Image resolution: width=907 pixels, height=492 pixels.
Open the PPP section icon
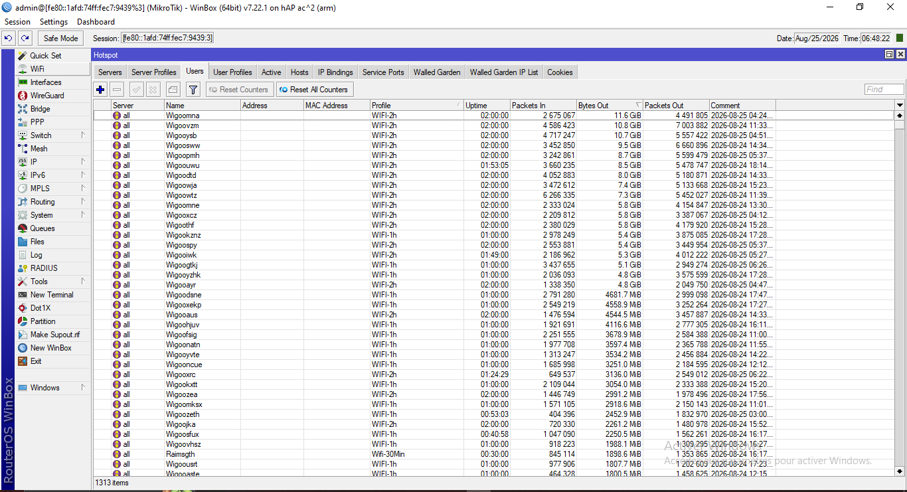point(23,122)
